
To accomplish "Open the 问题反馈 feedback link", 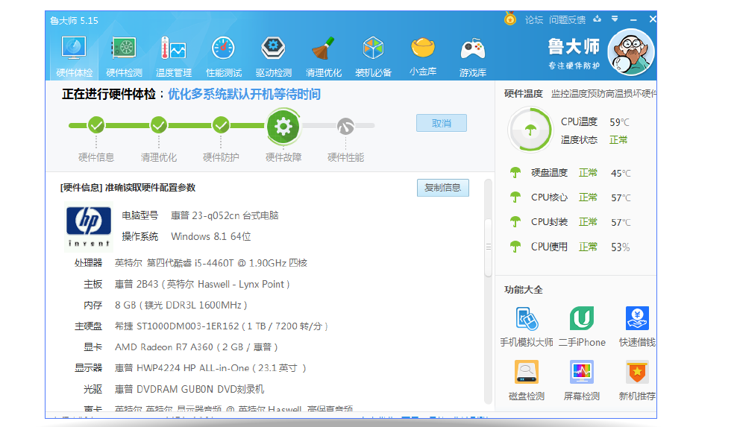I will click(x=568, y=19).
